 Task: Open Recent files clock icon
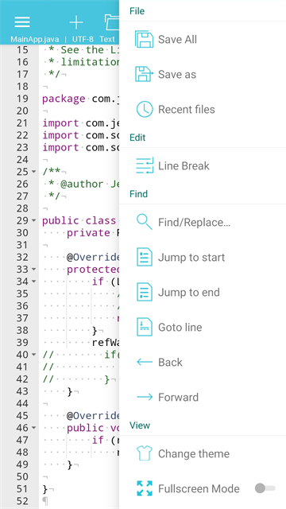(145, 110)
